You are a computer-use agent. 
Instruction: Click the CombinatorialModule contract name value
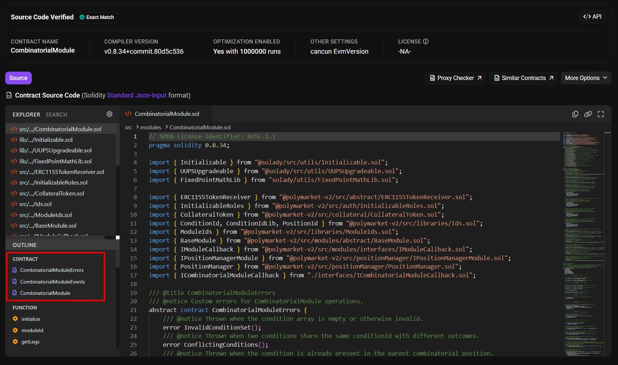(x=43, y=50)
